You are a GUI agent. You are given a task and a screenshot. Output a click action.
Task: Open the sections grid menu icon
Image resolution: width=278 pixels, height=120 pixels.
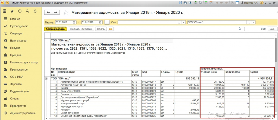coord(4,11)
